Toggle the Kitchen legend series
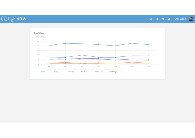 (x=84, y=72)
